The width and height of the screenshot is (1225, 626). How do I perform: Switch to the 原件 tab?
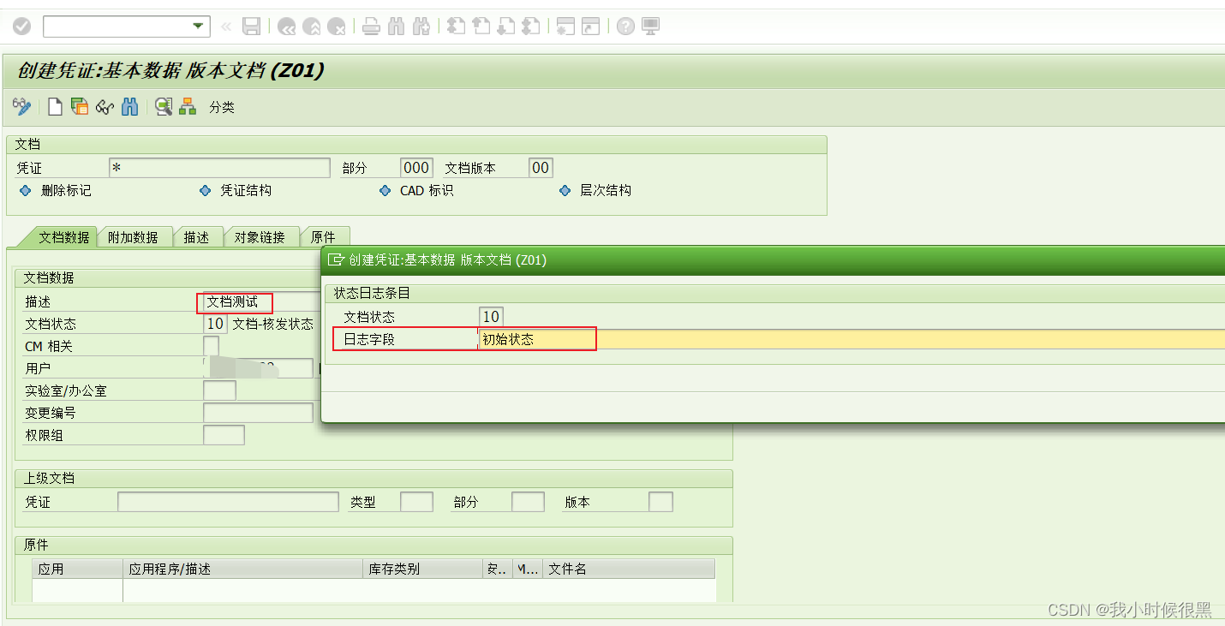(x=324, y=237)
